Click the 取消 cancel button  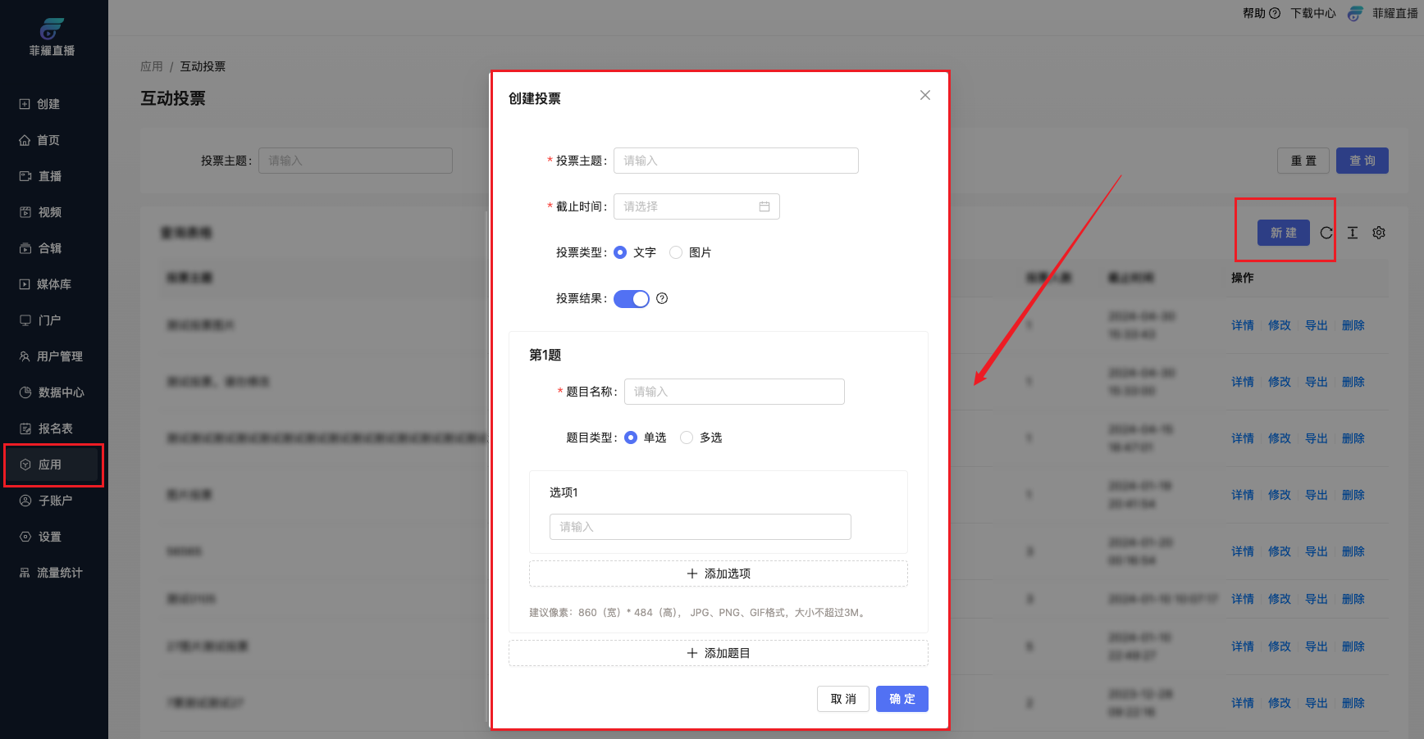coord(842,699)
